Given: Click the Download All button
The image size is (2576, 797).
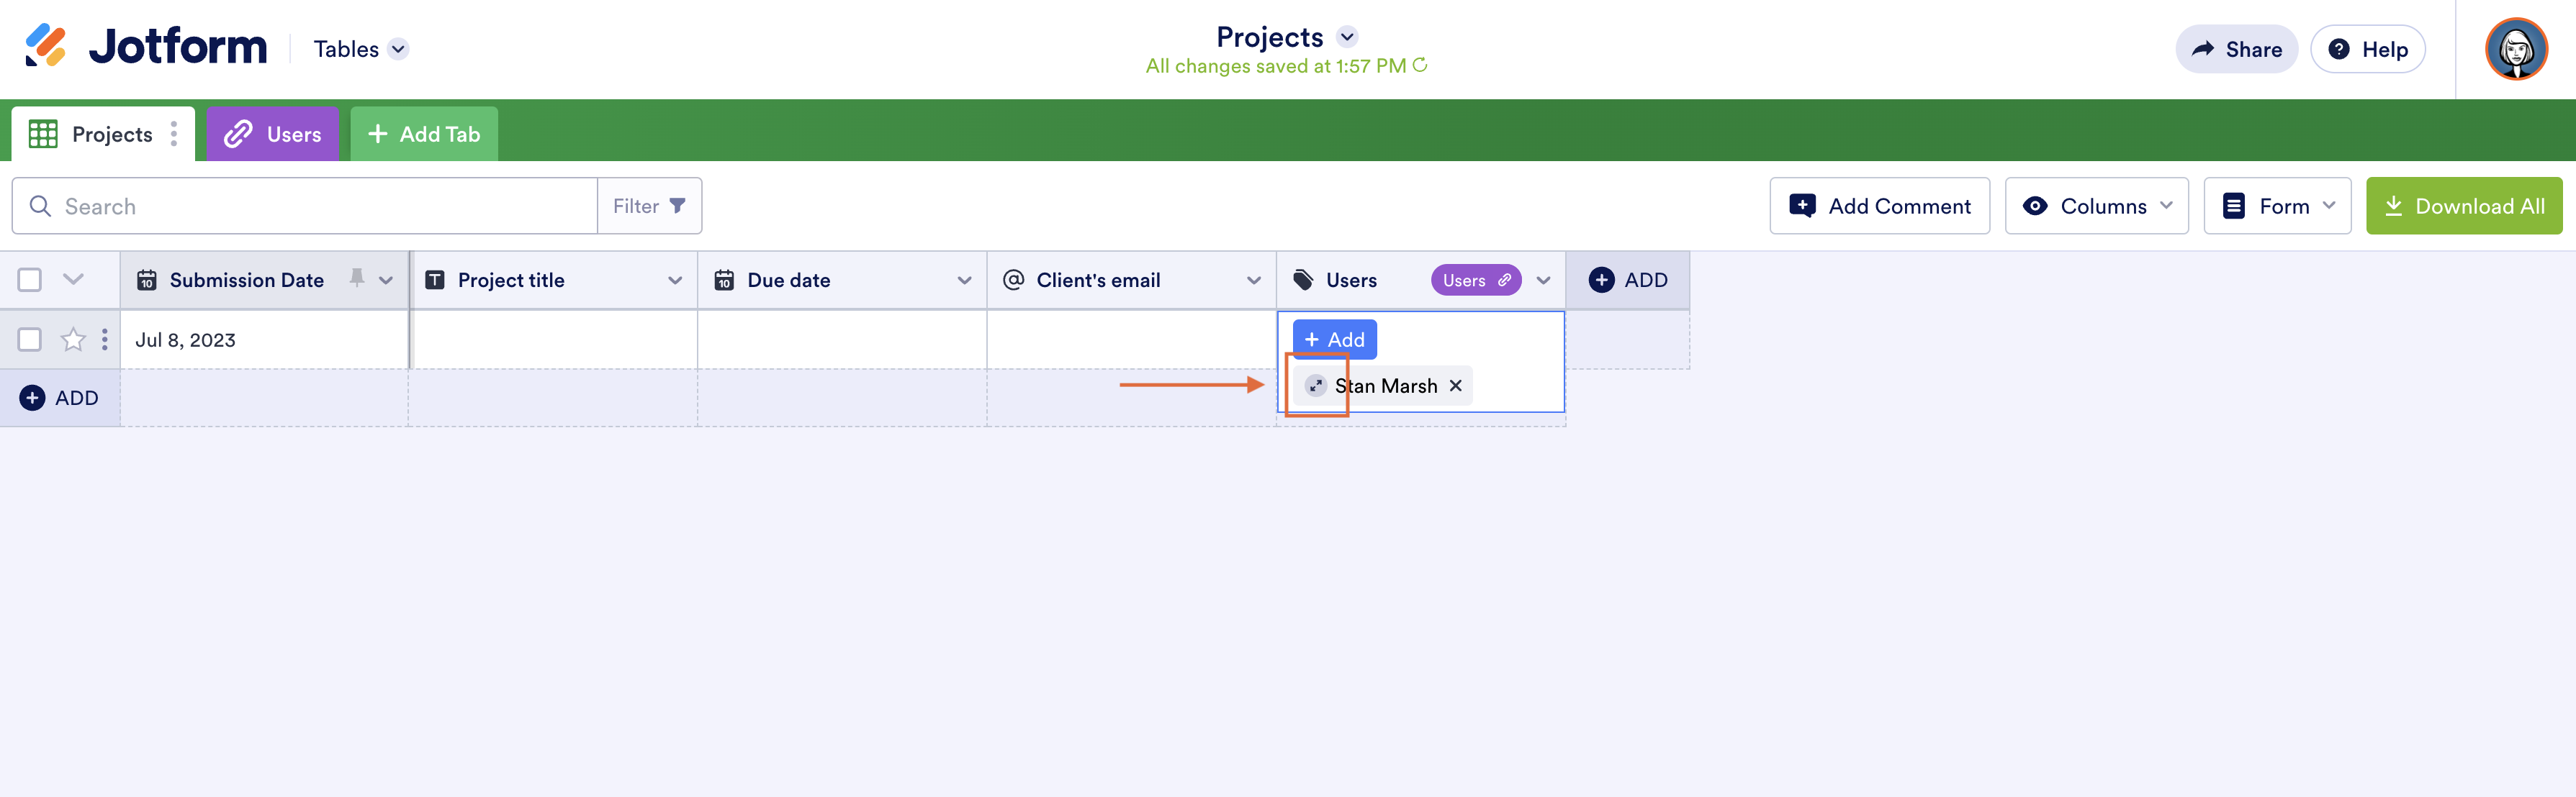Looking at the screenshot, I should pyautogui.click(x=2463, y=206).
